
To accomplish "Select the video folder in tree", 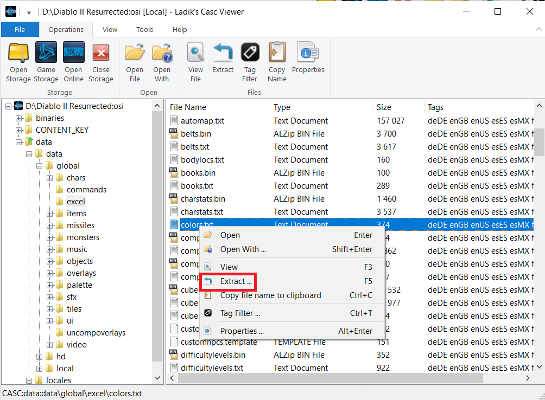I will (x=77, y=345).
